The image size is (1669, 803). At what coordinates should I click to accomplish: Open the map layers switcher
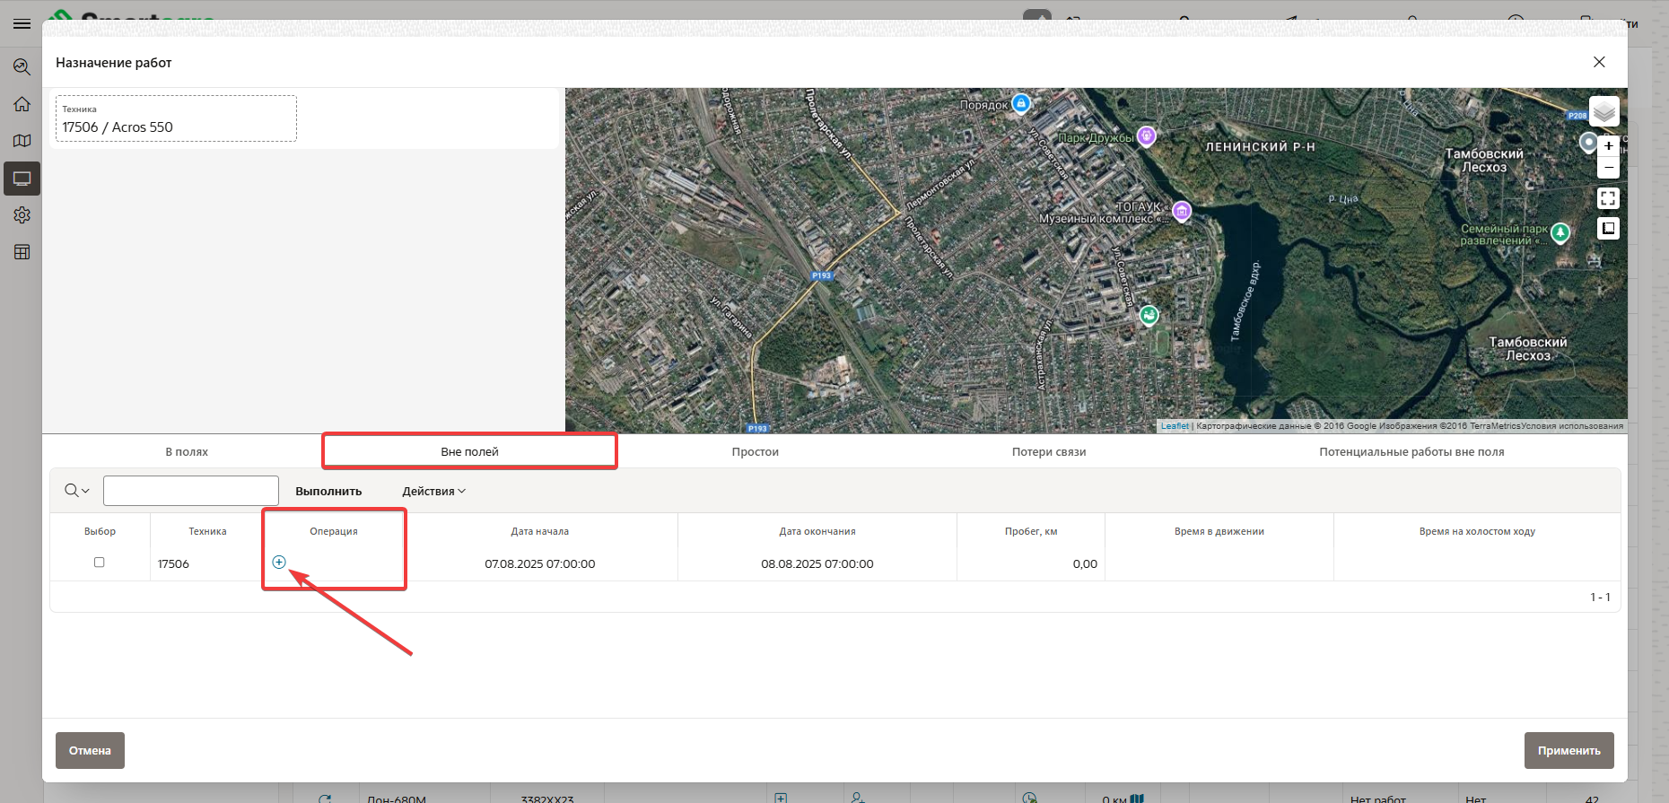[1603, 112]
